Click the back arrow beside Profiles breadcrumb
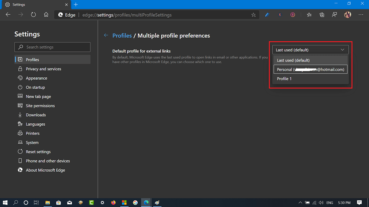369x207 pixels. pos(106,35)
